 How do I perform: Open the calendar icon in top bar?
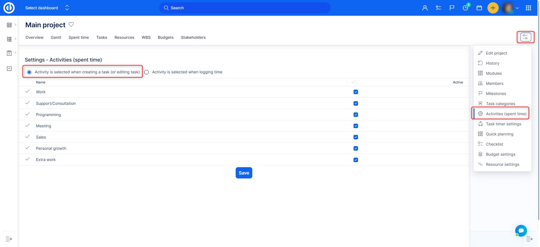479,8
